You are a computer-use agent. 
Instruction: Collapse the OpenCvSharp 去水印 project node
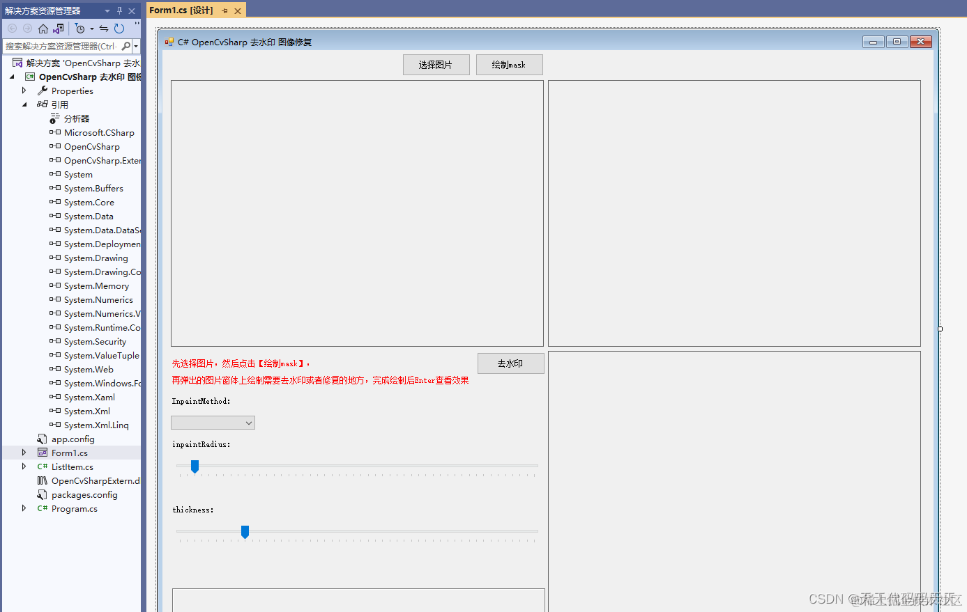coord(12,77)
